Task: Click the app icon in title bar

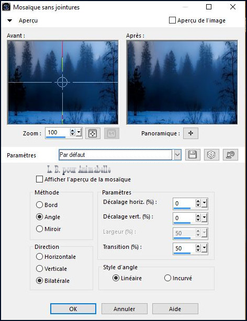Action: 6,7
